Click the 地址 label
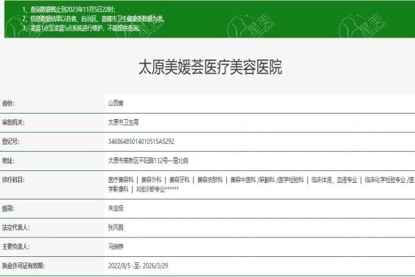This screenshot has width=415, height=277. click(x=8, y=161)
